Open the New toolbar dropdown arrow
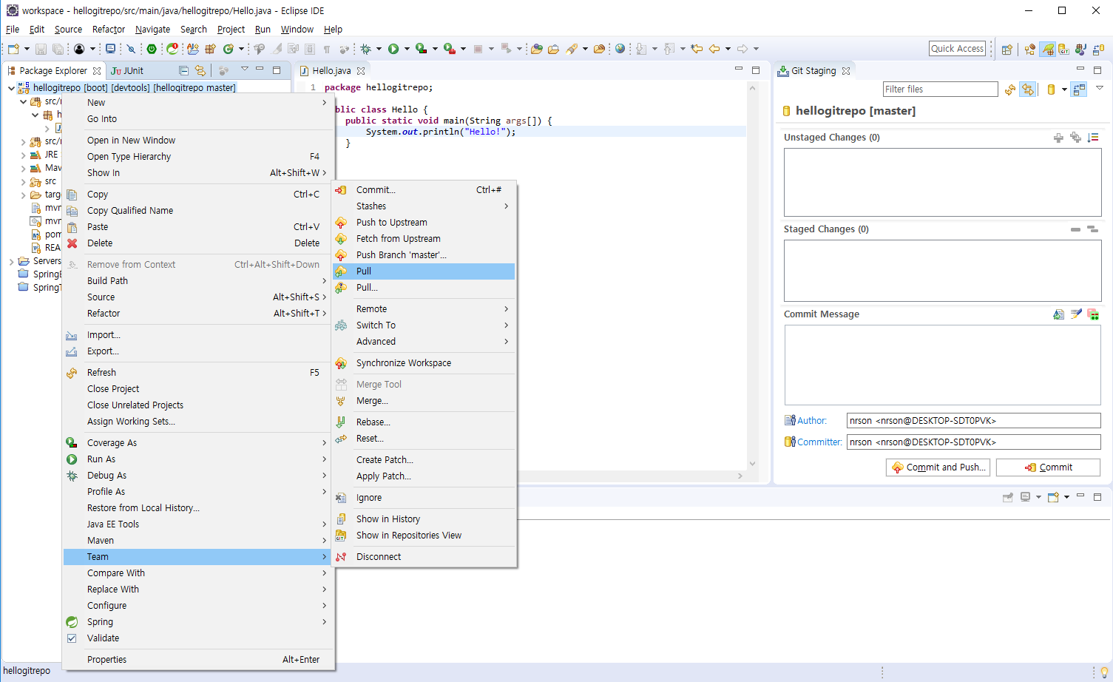The width and height of the screenshot is (1113, 682). [x=27, y=49]
